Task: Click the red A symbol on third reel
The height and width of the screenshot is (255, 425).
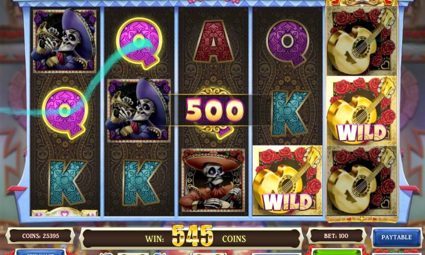Action: click(x=214, y=42)
